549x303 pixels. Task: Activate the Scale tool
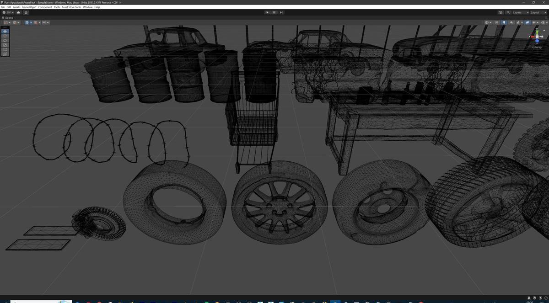click(x=5, y=45)
